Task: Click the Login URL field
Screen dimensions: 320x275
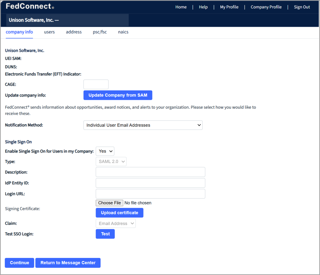Action: (x=150, y=194)
